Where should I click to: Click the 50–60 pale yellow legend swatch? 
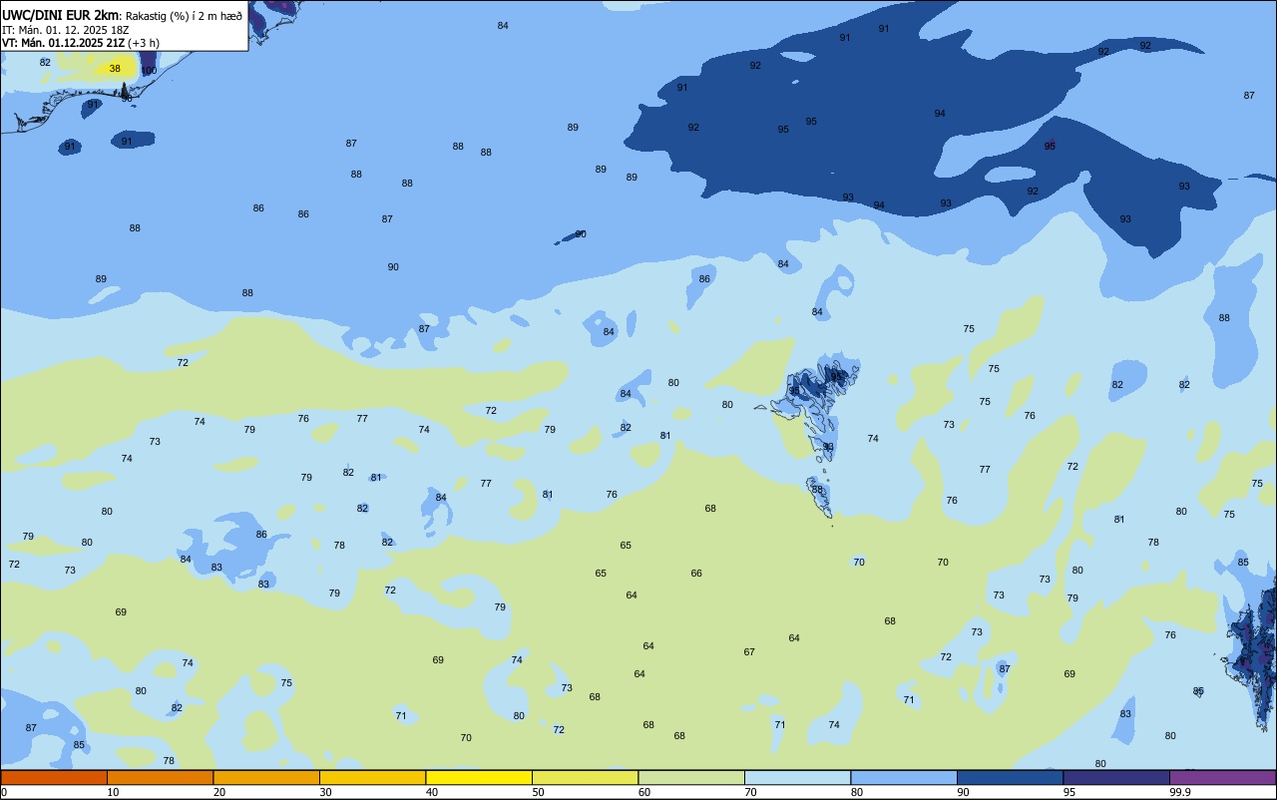pos(585,777)
